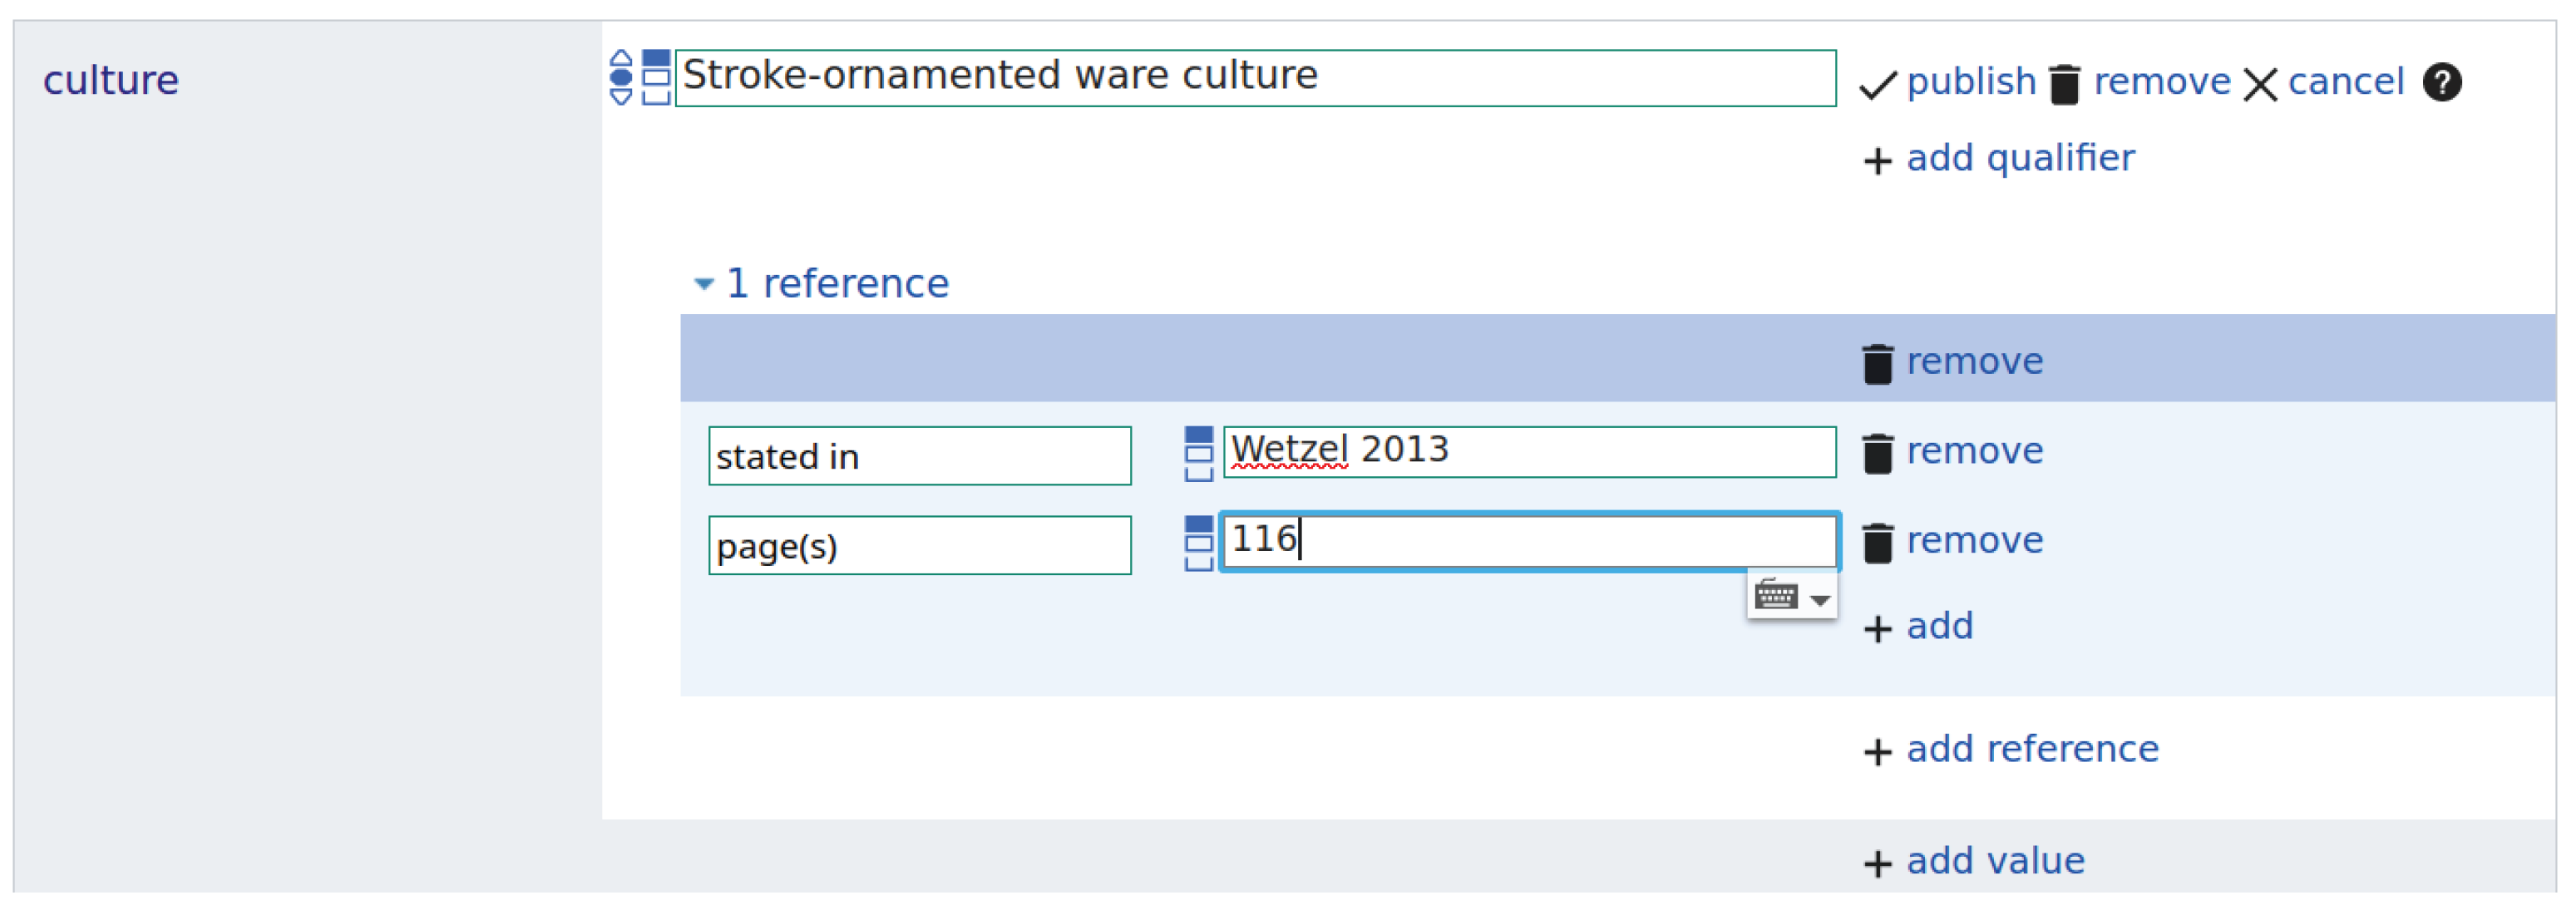Click the page(s) property field

point(919,545)
